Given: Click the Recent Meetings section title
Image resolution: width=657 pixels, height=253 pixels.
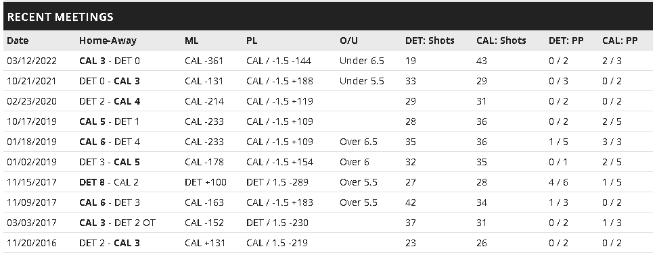Looking at the screenshot, I should click(x=60, y=17).
